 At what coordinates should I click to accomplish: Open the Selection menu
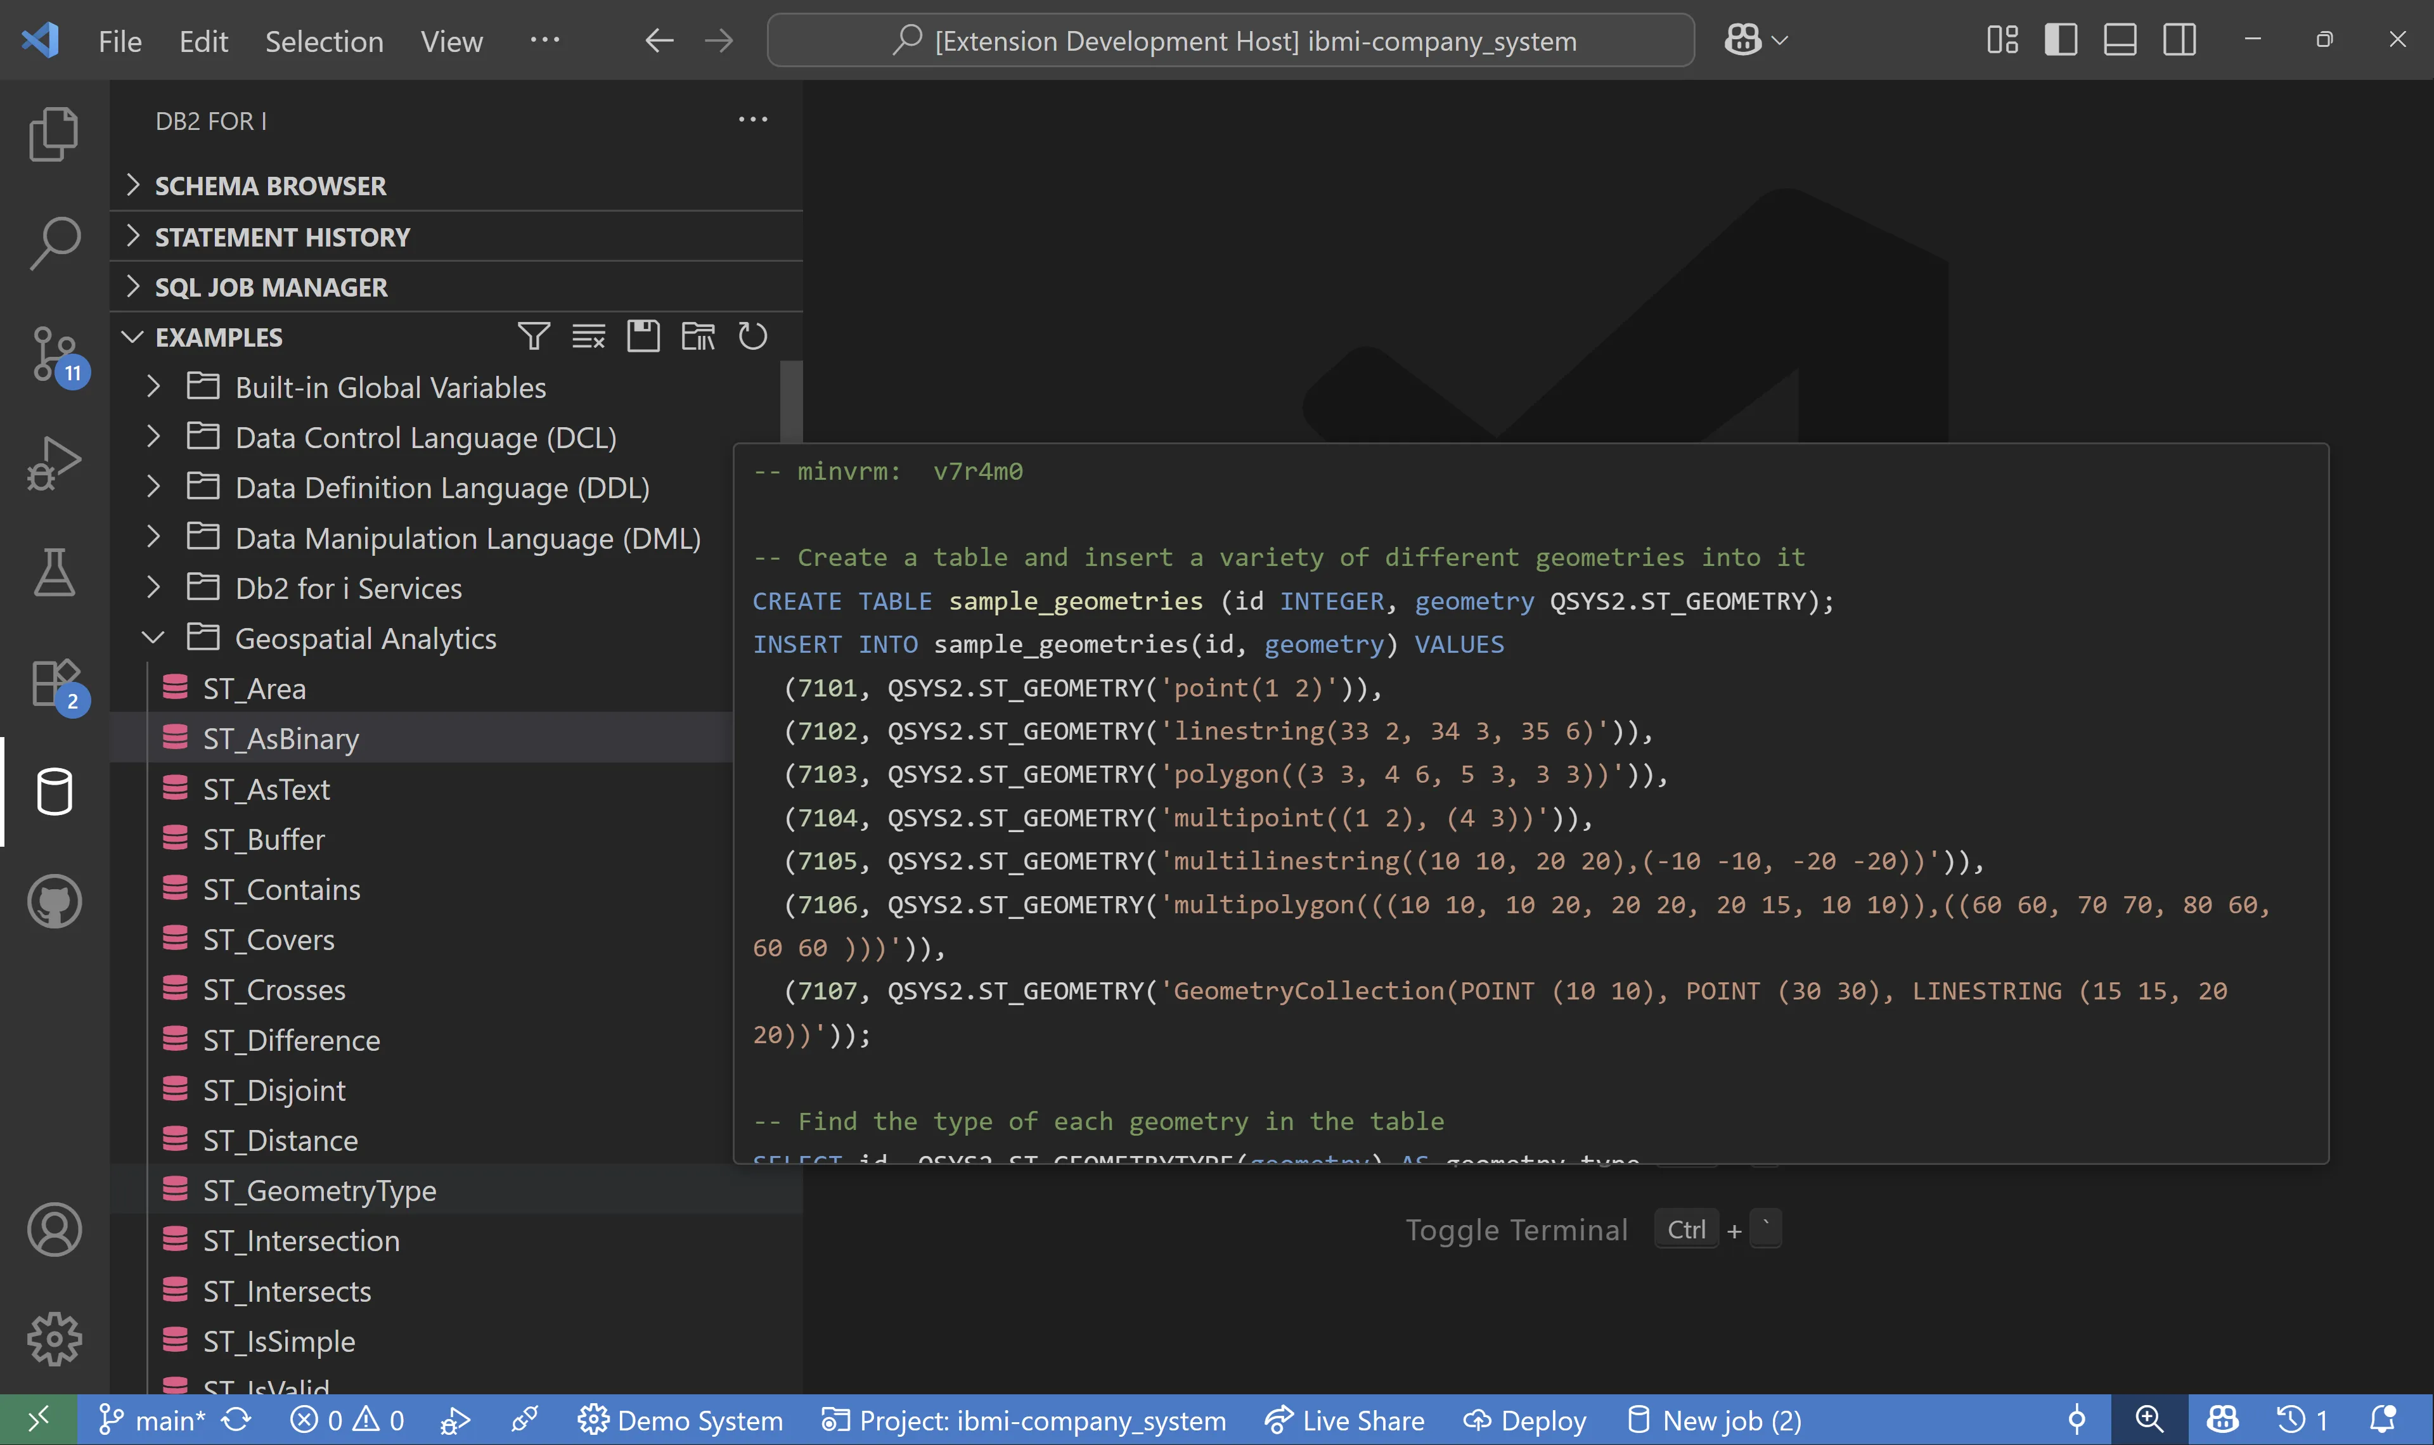click(324, 41)
